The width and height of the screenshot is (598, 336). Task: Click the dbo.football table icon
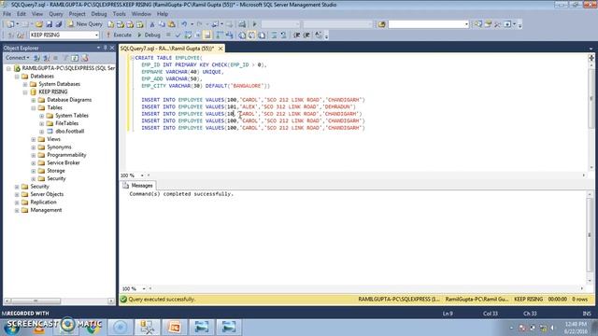[x=50, y=131]
